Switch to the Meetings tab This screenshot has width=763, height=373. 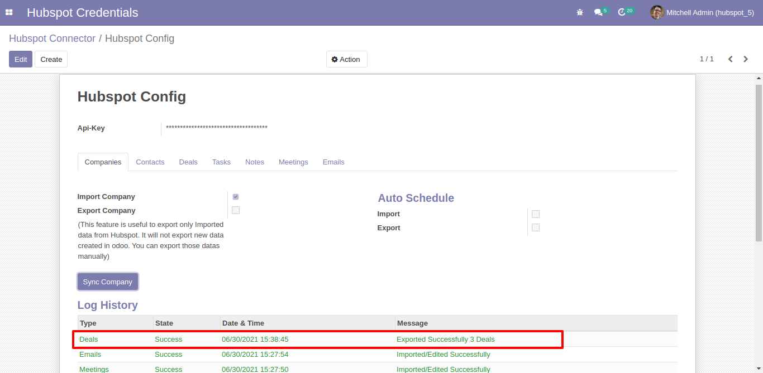(x=293, y=162)
